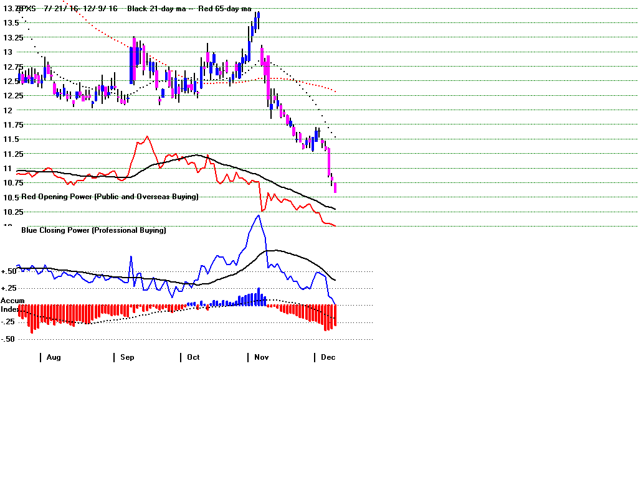Click the Aug month marker on time axis
Screen dimensions: 638x478
[54, 357]
